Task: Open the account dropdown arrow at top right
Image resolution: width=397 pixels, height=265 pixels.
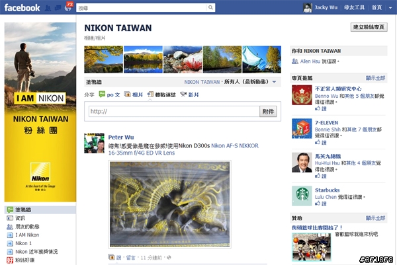Action: coord(390,8)
